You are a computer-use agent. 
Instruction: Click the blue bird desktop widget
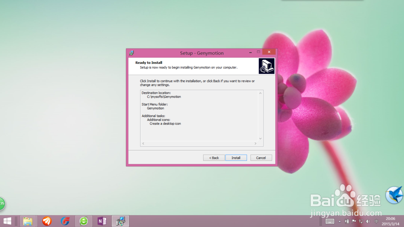point(394,195)
